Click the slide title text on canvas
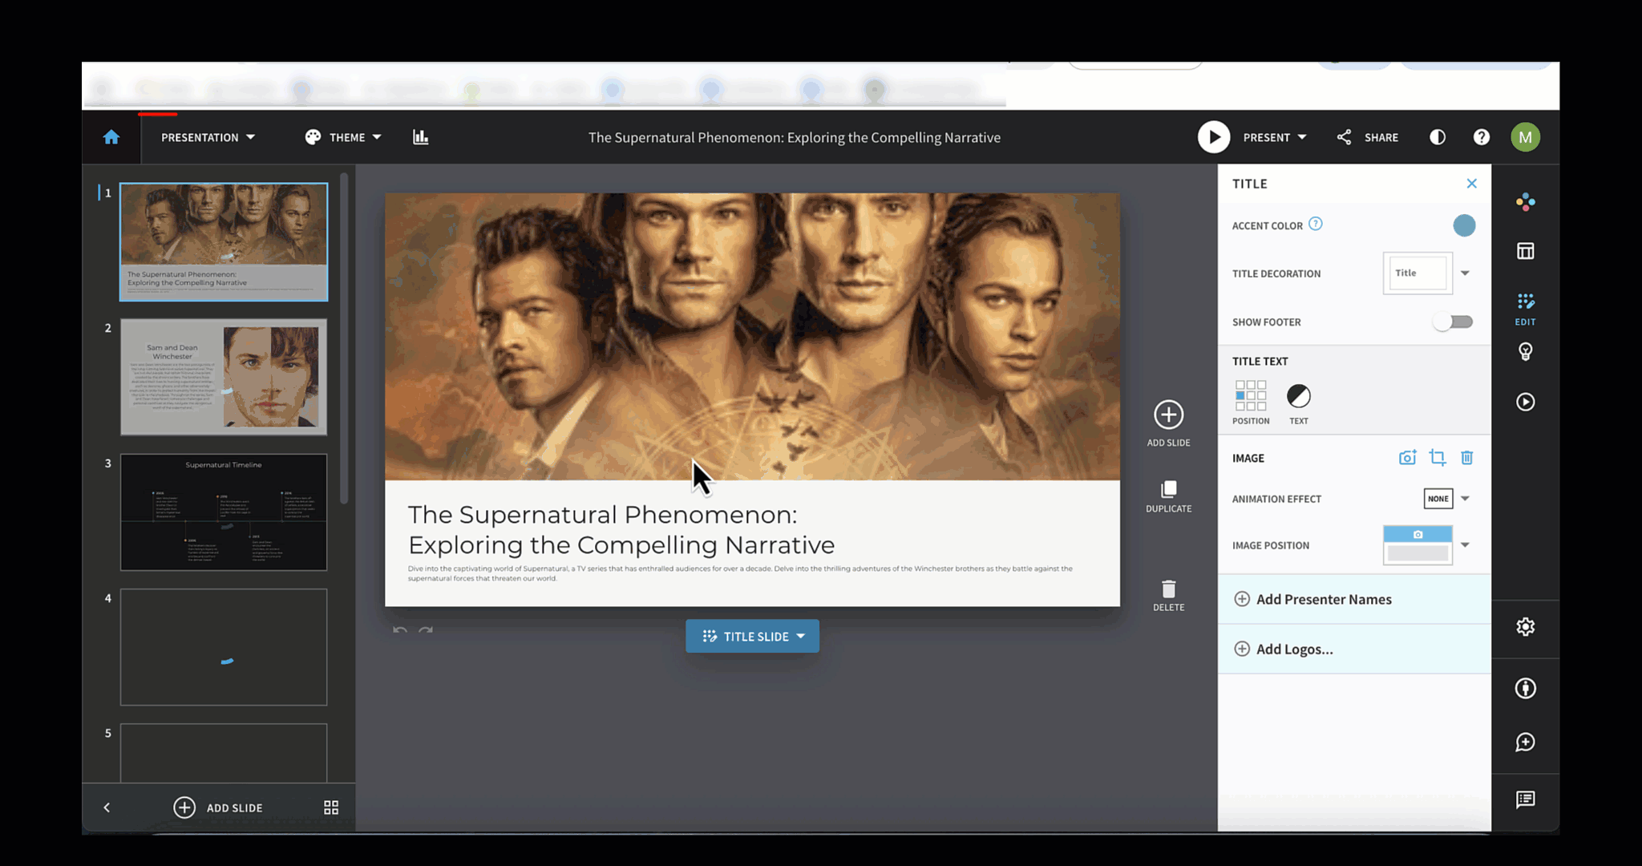 click(x=621, y=529)
